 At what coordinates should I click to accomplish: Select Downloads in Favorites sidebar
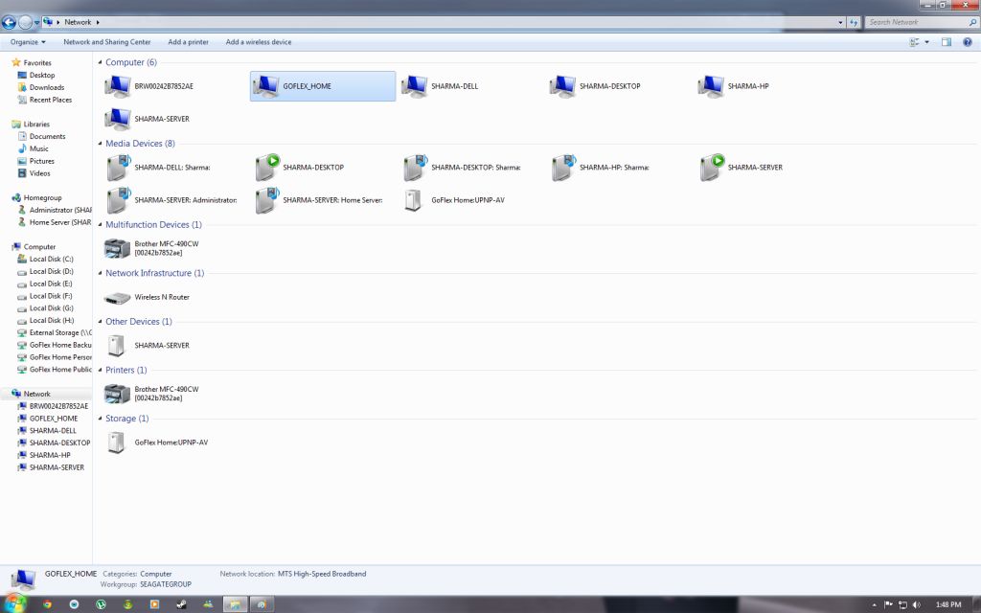[47, 87]
